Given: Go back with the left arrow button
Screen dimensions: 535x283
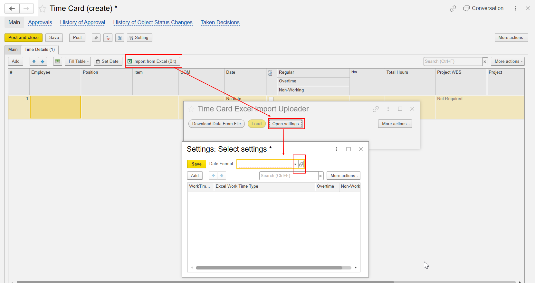Looking at the screenshot, I should pos(12,9).
